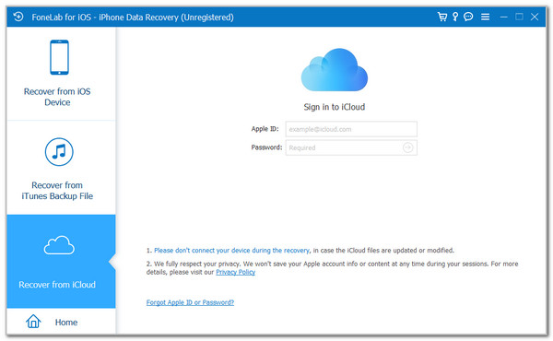Image resolution: width=553 pixels, height=341 pixels.
Task: Click the privacy respect notice text
Action: [332, 267]
